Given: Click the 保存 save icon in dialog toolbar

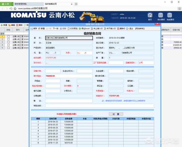Looking at the screenshot, I should [x=34, y=29].
